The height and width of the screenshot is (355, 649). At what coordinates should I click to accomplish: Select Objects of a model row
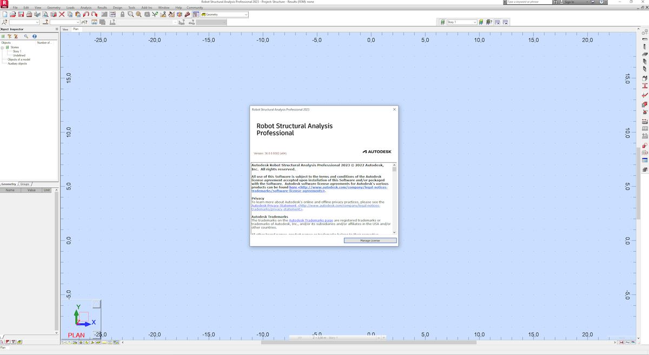click(19, 60)
